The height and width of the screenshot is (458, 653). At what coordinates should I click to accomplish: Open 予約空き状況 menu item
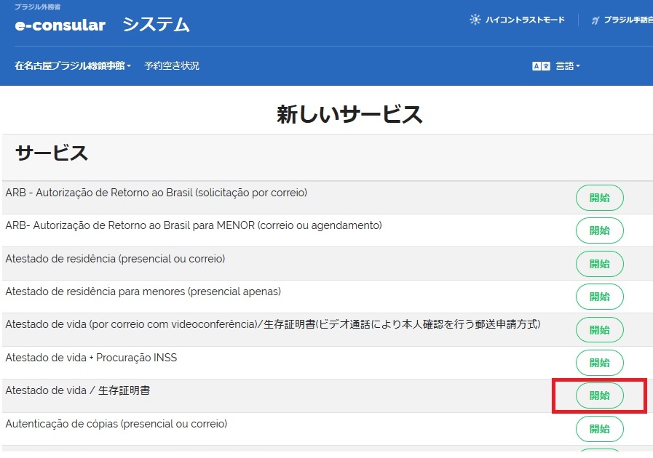tap(172, 65)
